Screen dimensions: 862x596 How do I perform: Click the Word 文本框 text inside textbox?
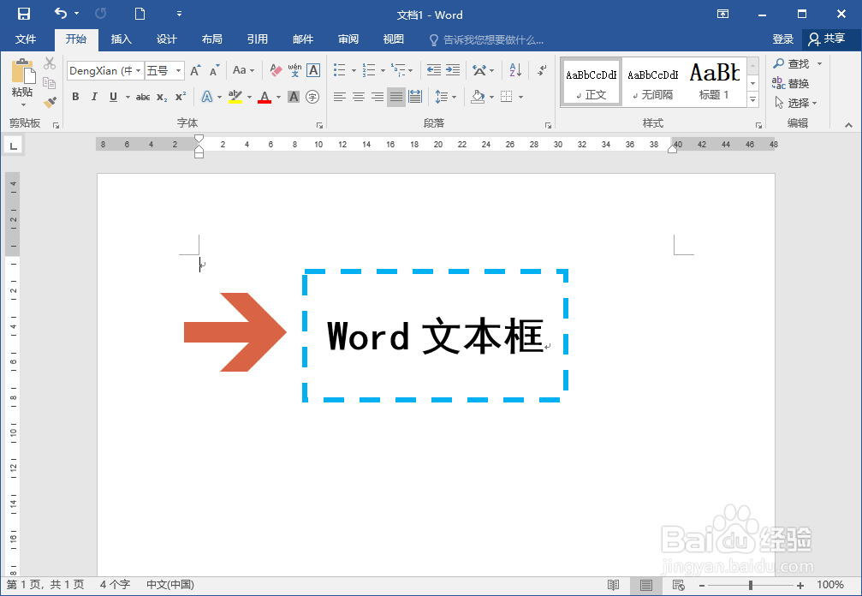pyautogui.click(x=435, y=336)
